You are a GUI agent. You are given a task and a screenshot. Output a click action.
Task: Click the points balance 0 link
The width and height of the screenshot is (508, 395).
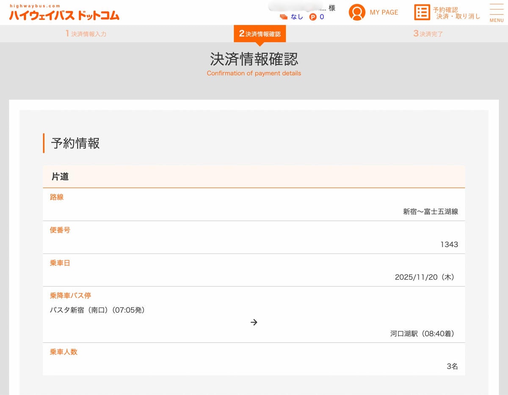click(x=322, y=17)
